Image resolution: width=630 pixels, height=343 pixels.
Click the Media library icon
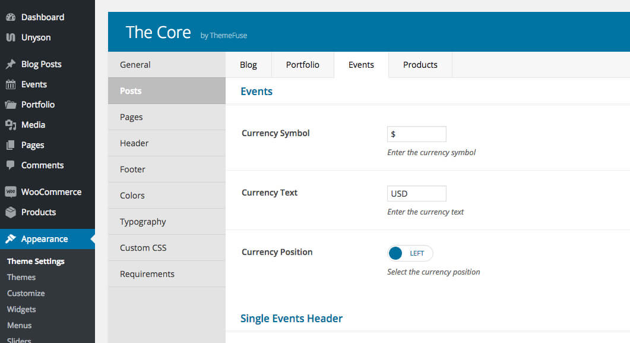point(11,125)
